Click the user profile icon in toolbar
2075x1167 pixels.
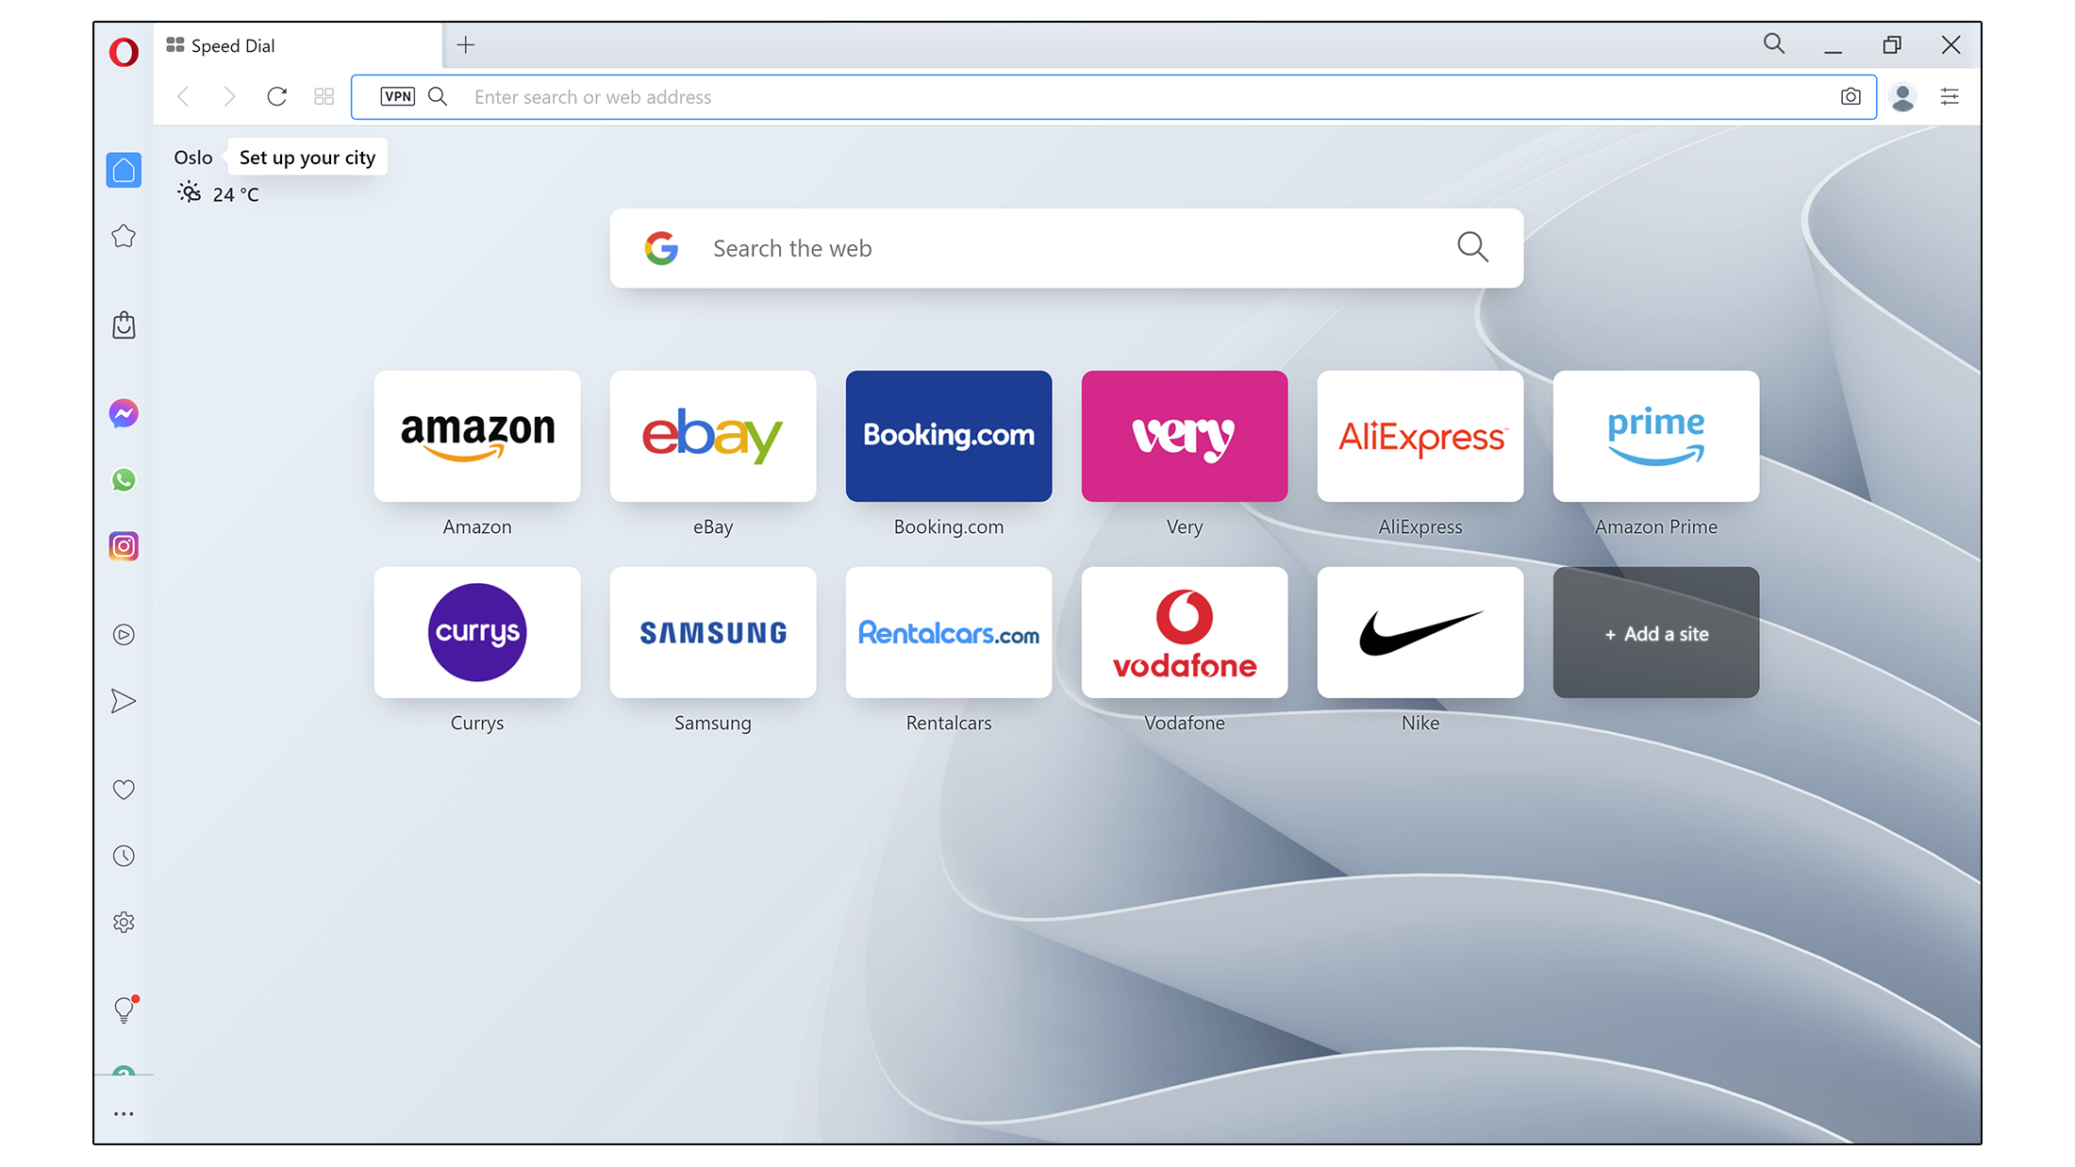[x=1904, y=97]
